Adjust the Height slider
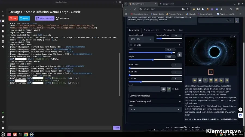This screenshot has height=137, width=245. click(x=152, y=60)
